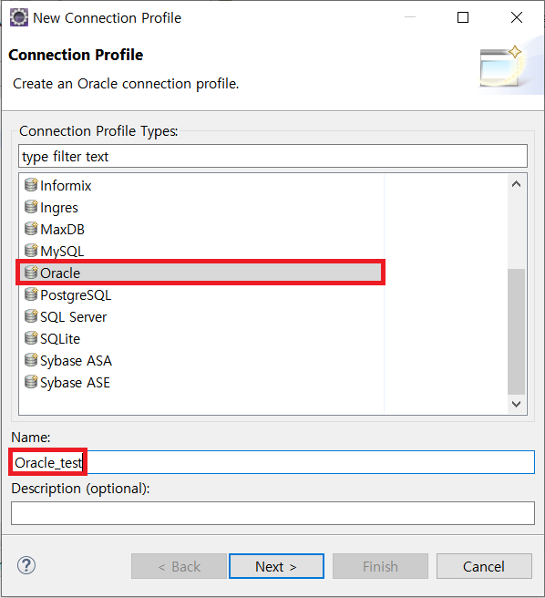Select Oracle profile type

tap(60, 273)
